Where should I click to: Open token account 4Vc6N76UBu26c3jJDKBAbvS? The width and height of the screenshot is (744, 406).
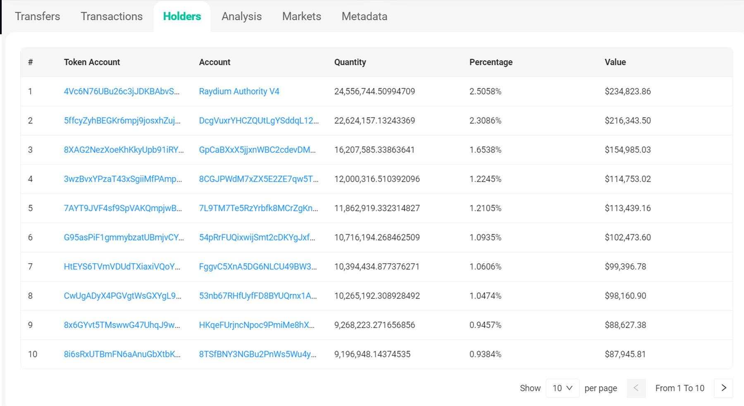122,91
